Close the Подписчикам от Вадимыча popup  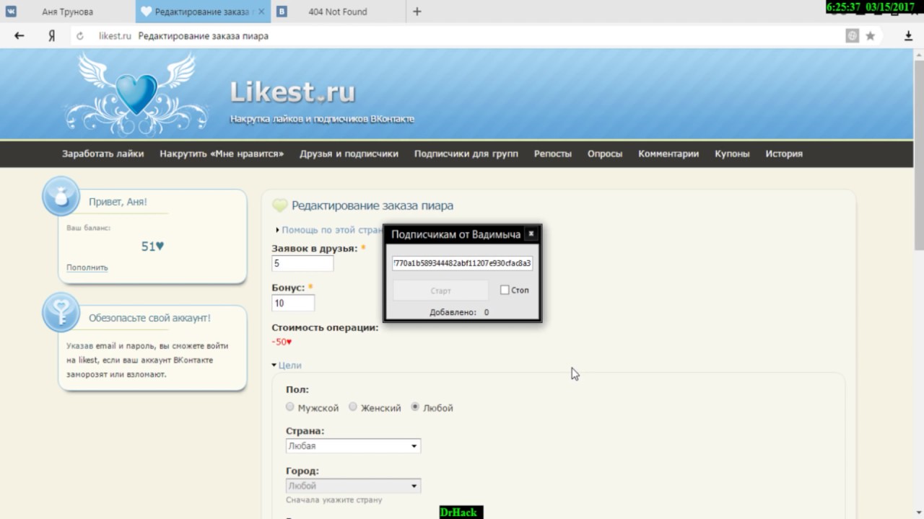[531, 234]
